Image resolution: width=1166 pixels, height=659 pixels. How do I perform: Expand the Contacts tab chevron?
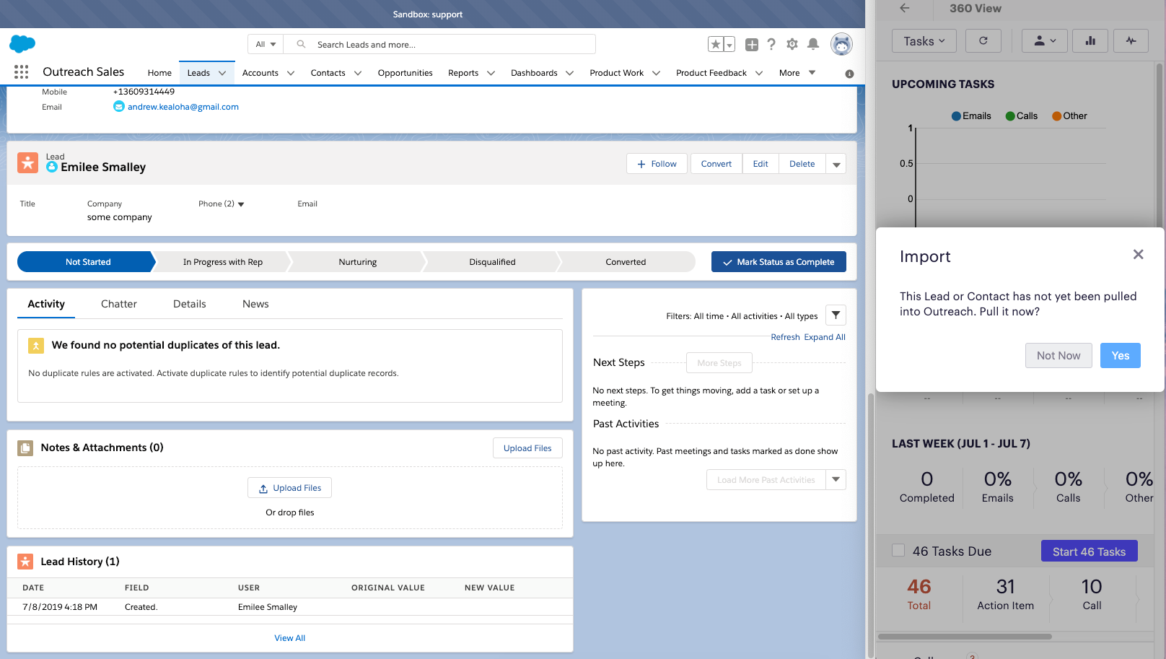click(358, 73)
